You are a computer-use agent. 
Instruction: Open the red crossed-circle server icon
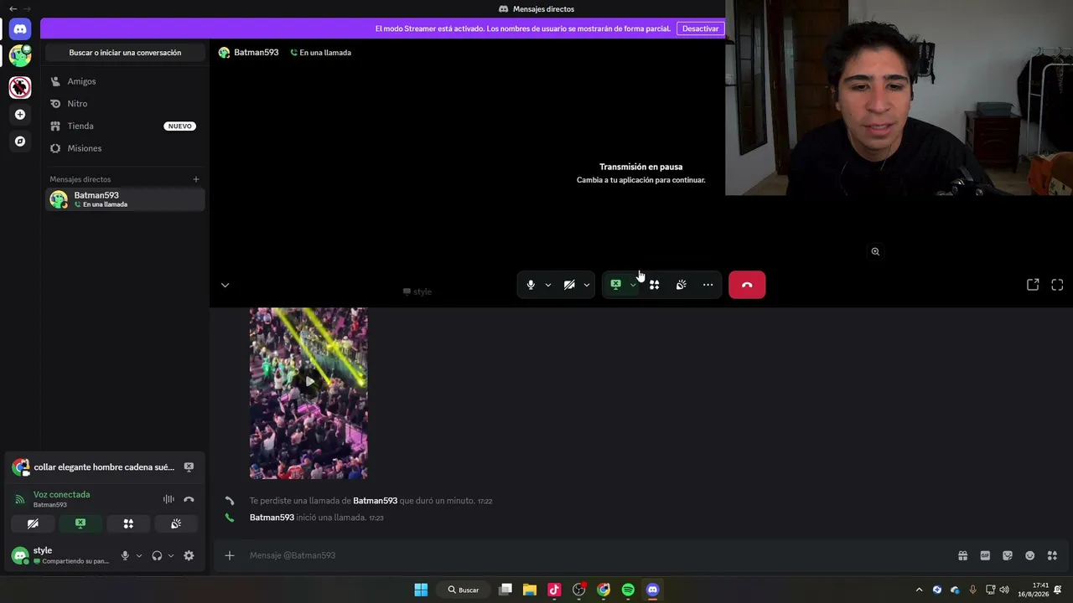[20, 87]
